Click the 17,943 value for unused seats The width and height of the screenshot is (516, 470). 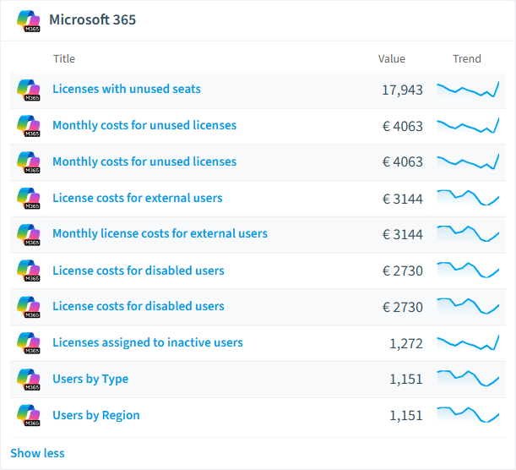(402, 90)
